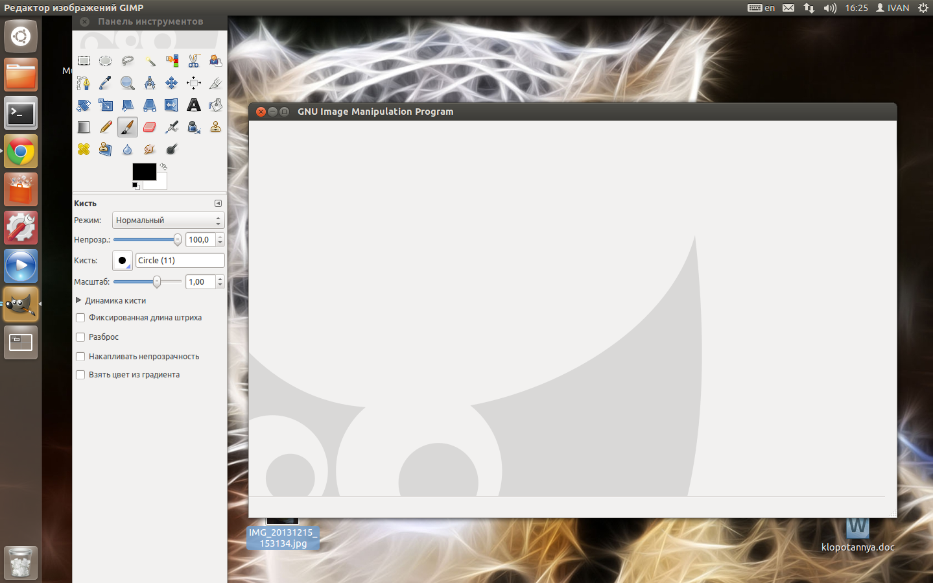Click the Масштаб scale slider

click(x=147, y=282)
